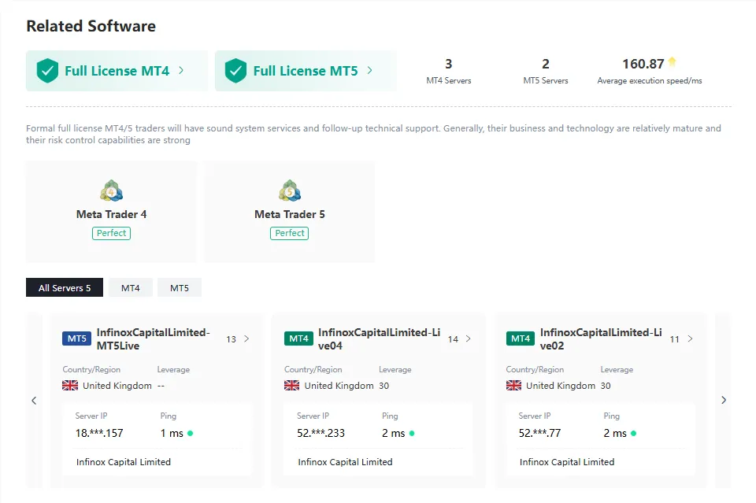Click UK flag on Live04 server card
The width and height of the screenshot is (756, 503).
click(291, 386)
